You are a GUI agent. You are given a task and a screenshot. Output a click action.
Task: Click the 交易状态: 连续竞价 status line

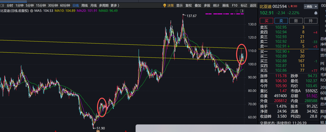point(283,123)
